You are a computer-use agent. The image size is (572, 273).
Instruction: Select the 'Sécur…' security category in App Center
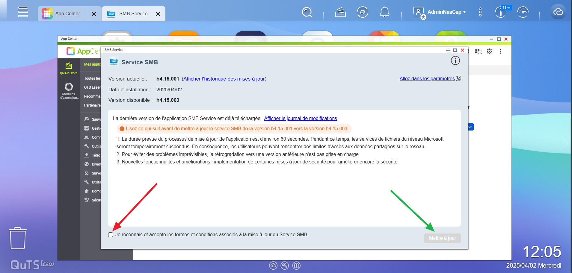point(92,200)
